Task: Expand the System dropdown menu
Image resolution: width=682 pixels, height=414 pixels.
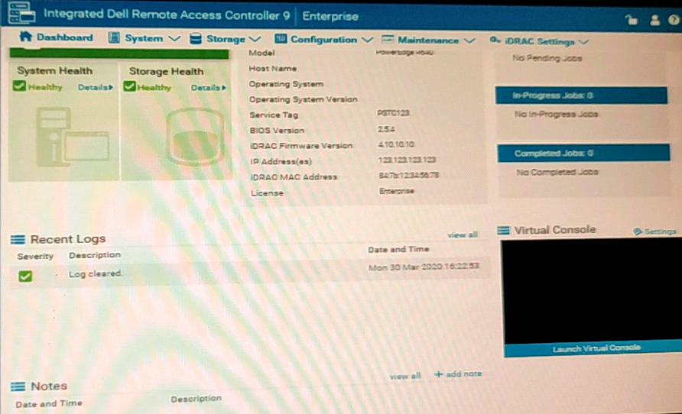Action: (144, 38)
